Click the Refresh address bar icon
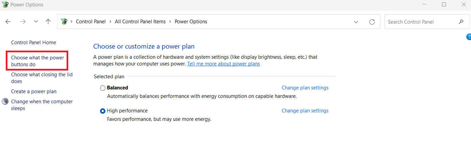 [372, 22]
